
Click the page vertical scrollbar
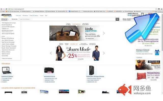(162, 54)
